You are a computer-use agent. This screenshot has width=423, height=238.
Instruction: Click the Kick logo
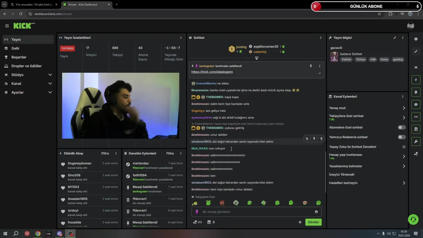click(24, 26)
